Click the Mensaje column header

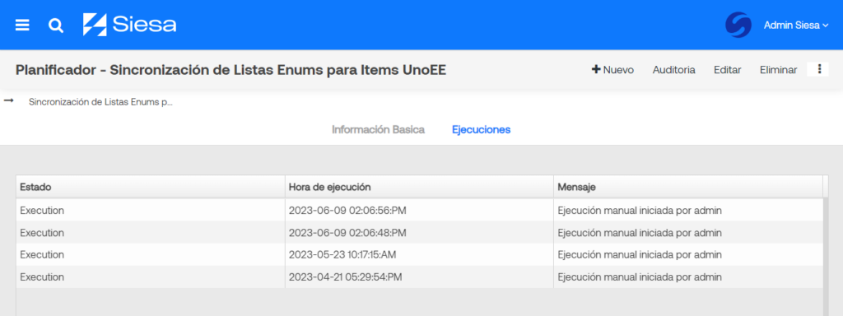pos(688,187)
